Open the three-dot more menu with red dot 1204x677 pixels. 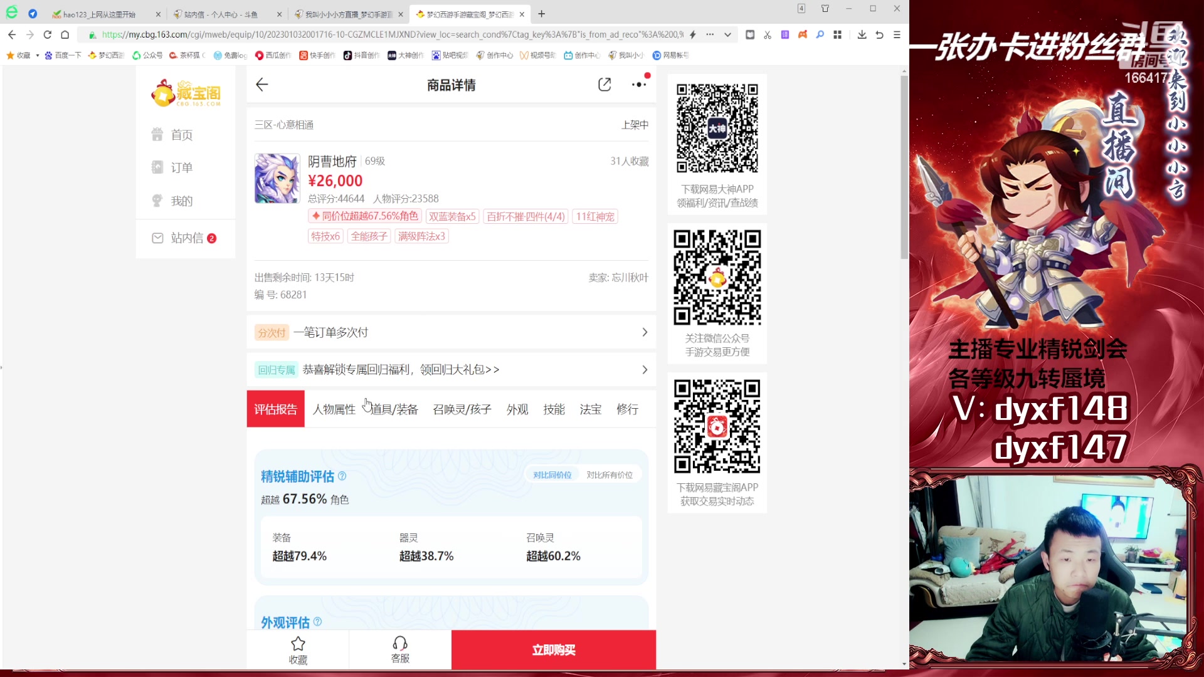(639, 84)
